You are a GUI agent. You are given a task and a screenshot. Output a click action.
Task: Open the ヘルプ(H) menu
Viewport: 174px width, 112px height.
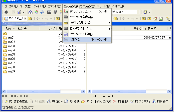pyautogui.click(x=118, y=6)
